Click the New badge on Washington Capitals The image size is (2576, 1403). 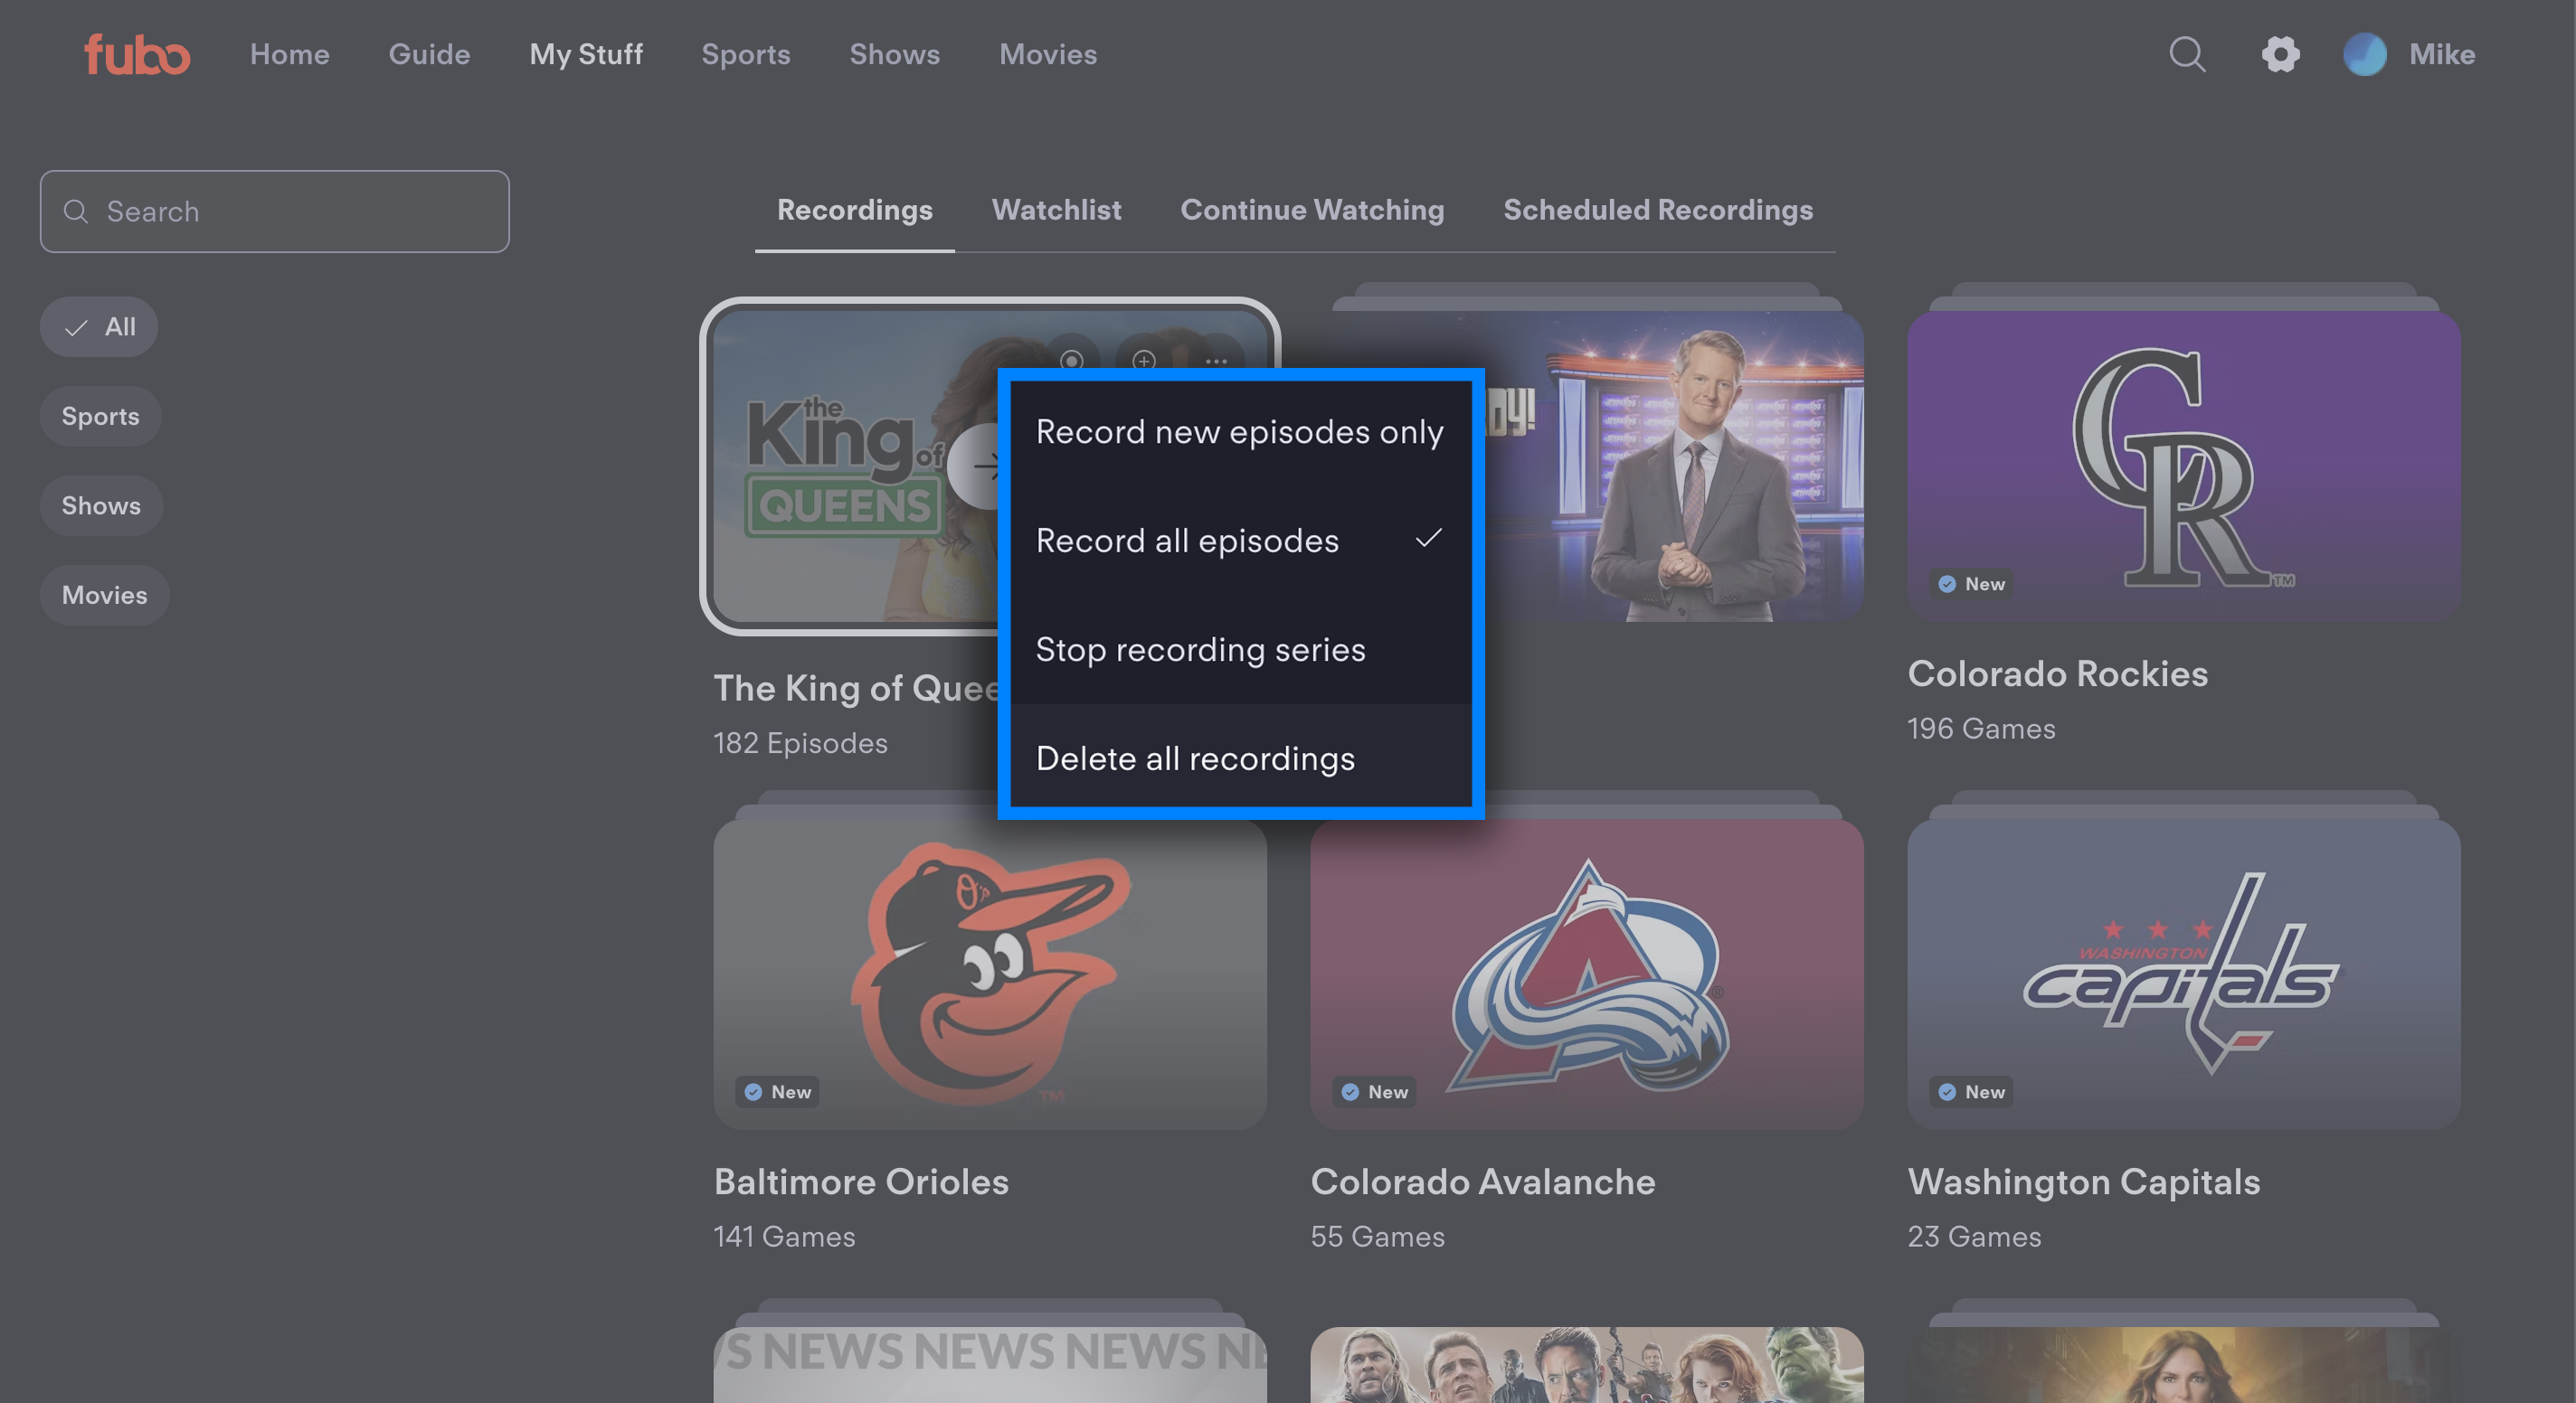(x=1971, y=1092)
